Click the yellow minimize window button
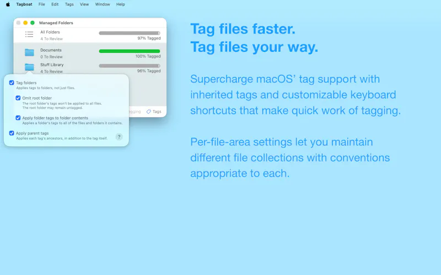This screenshot has width=441, height=275. click(x=25, y=23)
